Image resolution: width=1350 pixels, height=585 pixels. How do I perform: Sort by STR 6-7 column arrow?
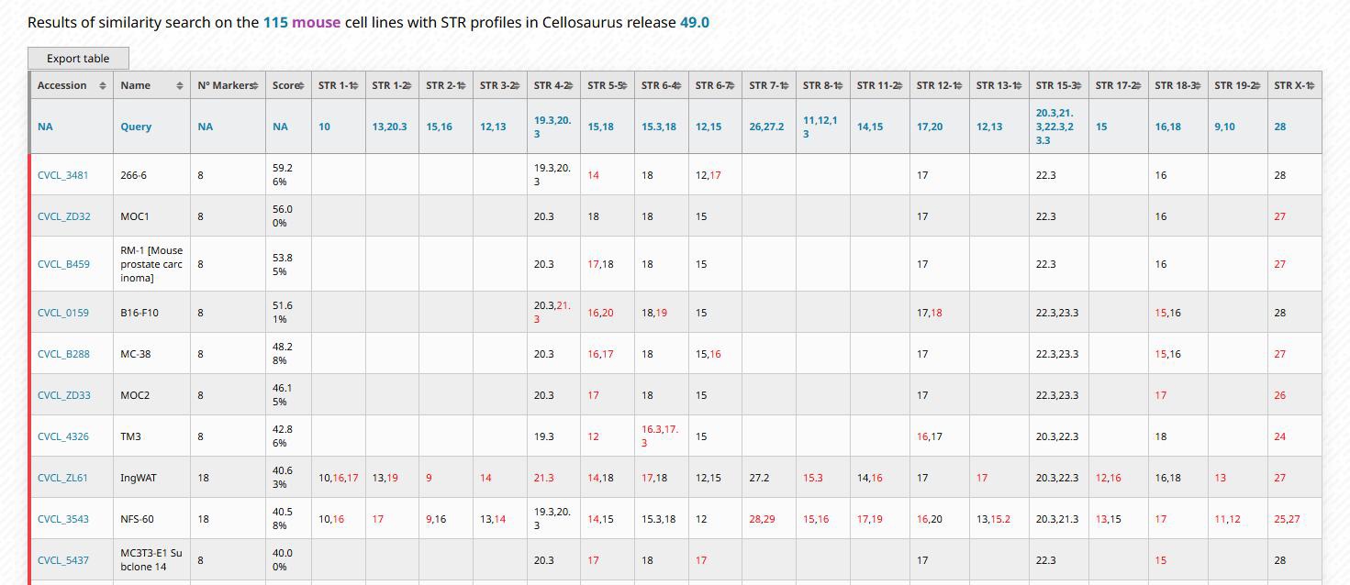(731, 85)
